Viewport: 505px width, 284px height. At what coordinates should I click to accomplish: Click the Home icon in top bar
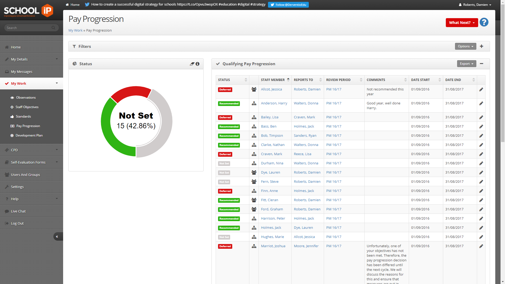[x=67, y=5]
